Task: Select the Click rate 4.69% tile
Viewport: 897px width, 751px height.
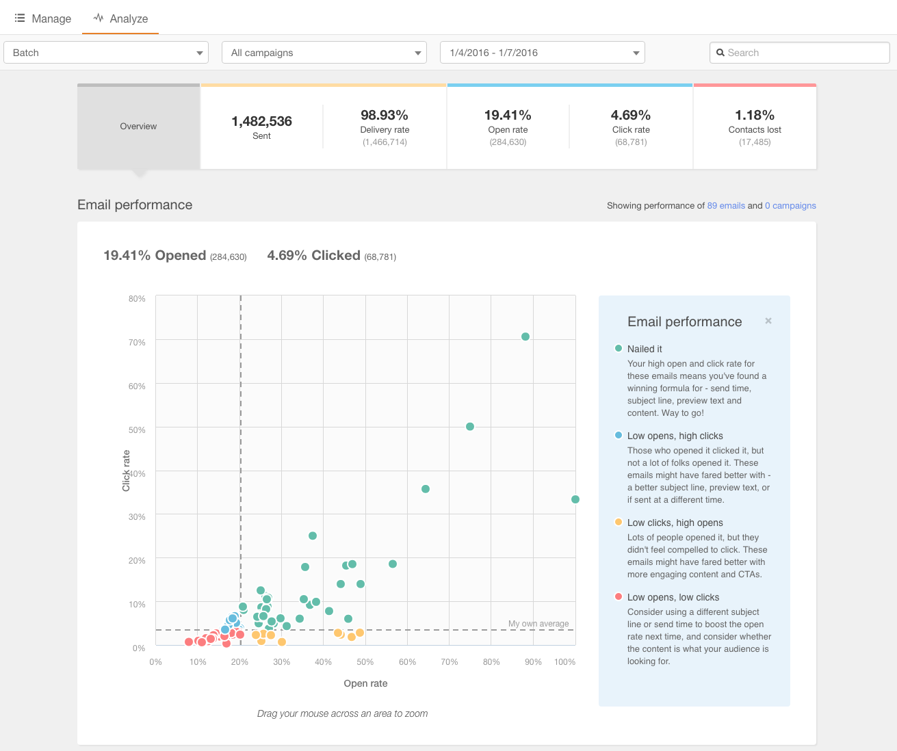Action: pos(631,127)
